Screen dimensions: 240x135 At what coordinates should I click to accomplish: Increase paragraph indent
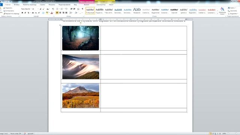point(74,9)
